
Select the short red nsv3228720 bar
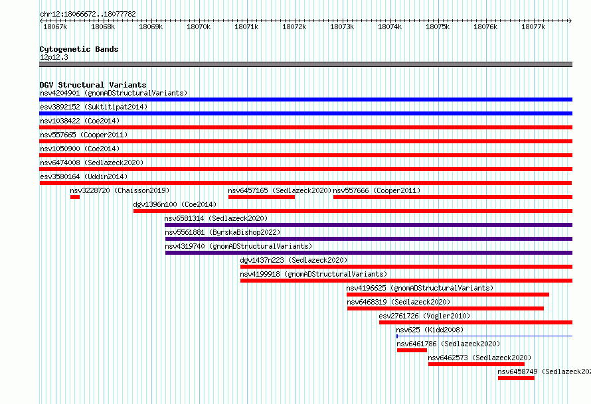[74, 197]
